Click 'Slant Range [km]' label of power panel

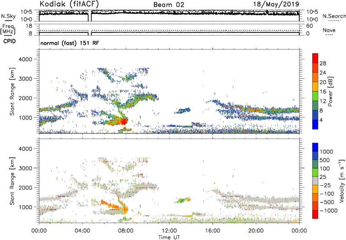pyautogui.click(x=12, y=91)
